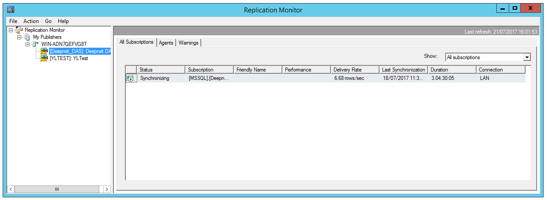548x200 pixels.
Task: Sort by the Delivery Rate column header
Action: tap(354, 70)
